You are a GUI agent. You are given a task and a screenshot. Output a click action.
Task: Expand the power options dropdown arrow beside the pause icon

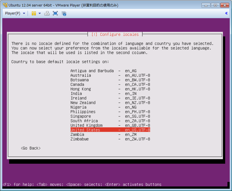39,13
